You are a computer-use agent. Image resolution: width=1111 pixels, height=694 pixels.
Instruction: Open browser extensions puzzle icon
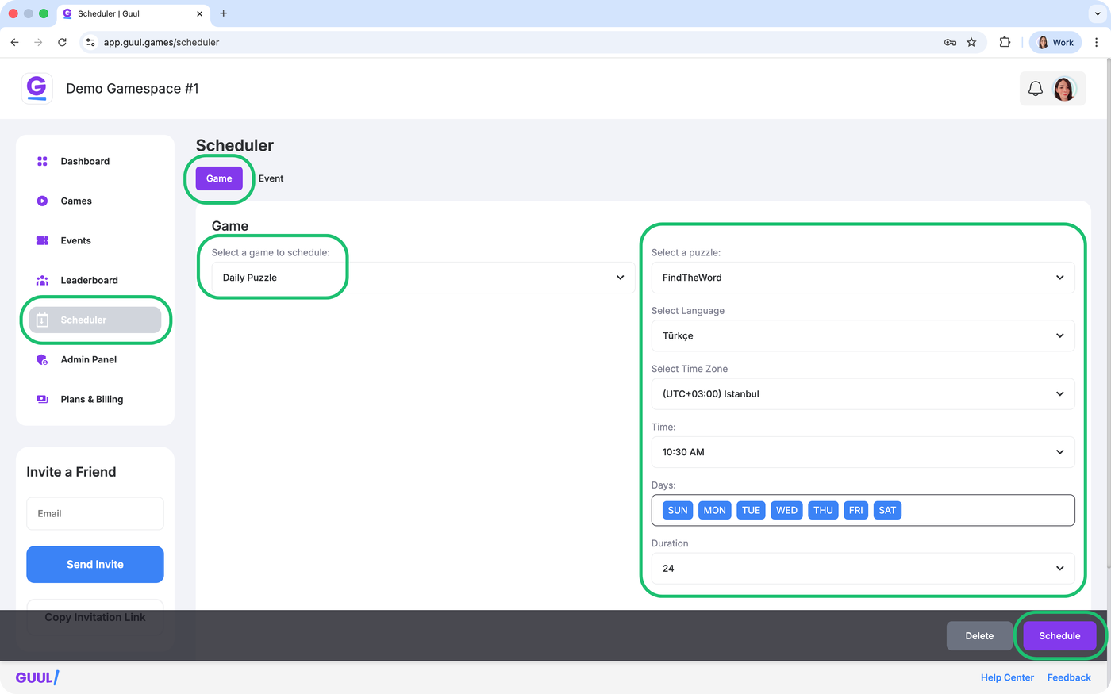click(x=1005, y=42)
